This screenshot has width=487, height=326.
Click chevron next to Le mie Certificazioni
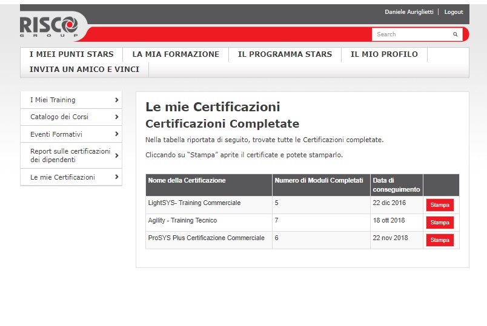pyautogui.click(x=117, y=177)
